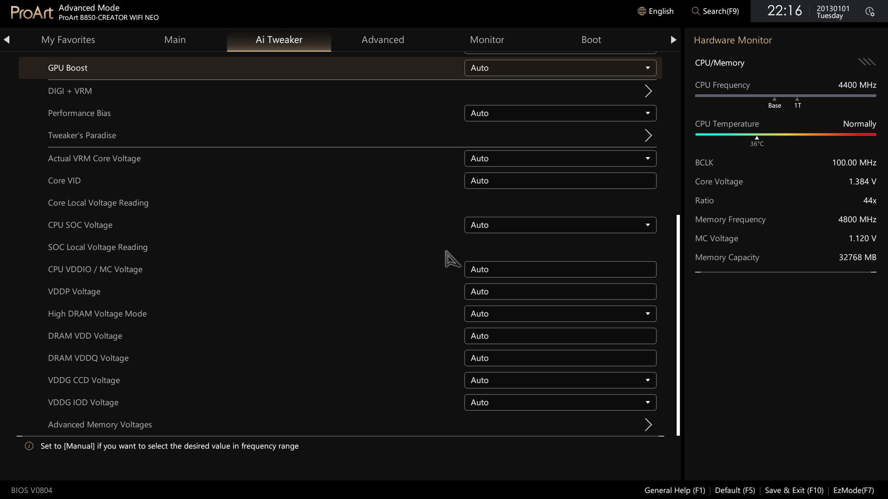The height and width of the screenshot is (499, 888).
Task: Click the DRAM VDDQ Voltage input field
Action: tap(560, 358)
